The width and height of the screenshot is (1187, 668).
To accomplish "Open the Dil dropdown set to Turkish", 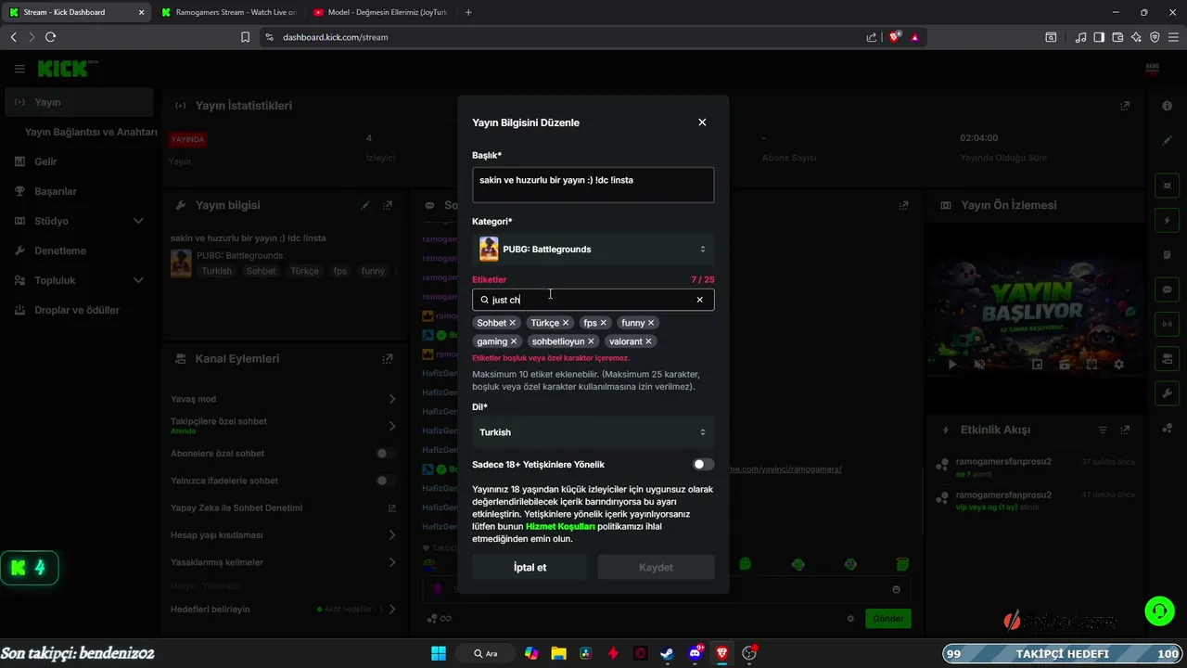I will point(593,432).
